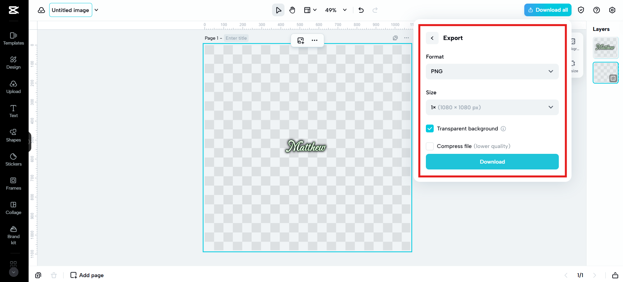The image size is (623, 282).
Task: Click the Enter title page field
Action: pos(236,38)
